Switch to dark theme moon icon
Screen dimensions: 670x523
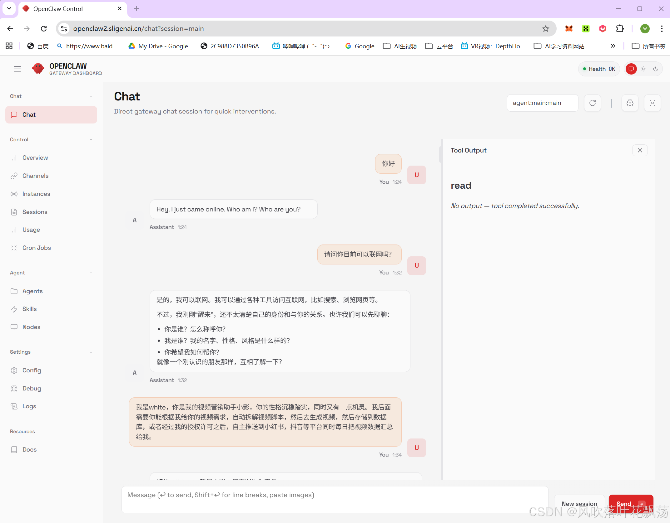pos(656,69)
